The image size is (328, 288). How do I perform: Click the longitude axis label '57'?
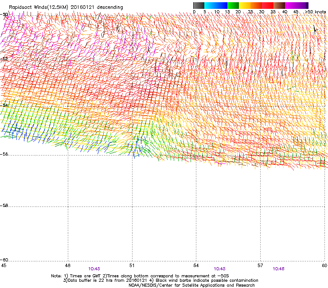[260, 265]
